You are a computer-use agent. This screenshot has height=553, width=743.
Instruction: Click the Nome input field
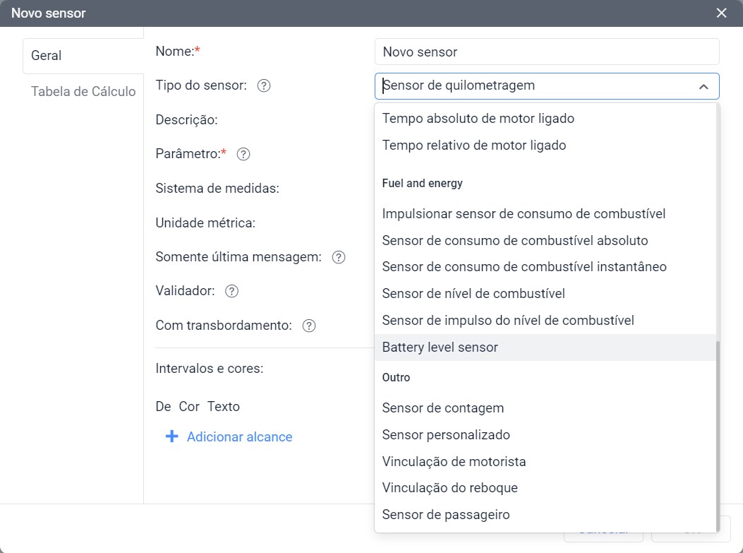546,52
